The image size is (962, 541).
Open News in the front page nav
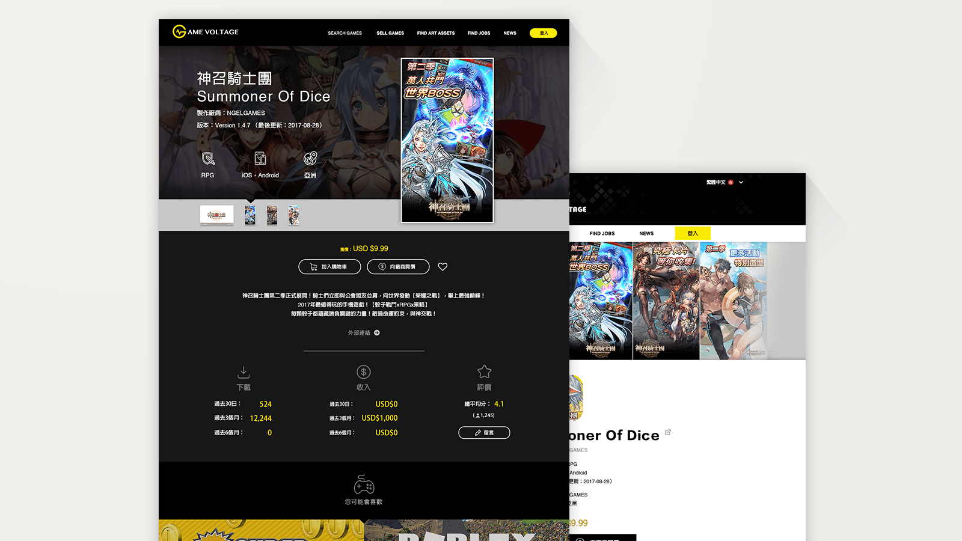coord(510,33)
